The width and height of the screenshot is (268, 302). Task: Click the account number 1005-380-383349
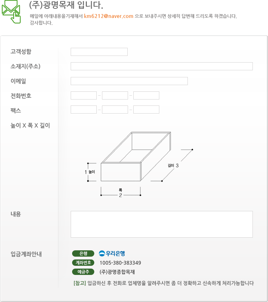pyautogui.click(x=120, y=263)
